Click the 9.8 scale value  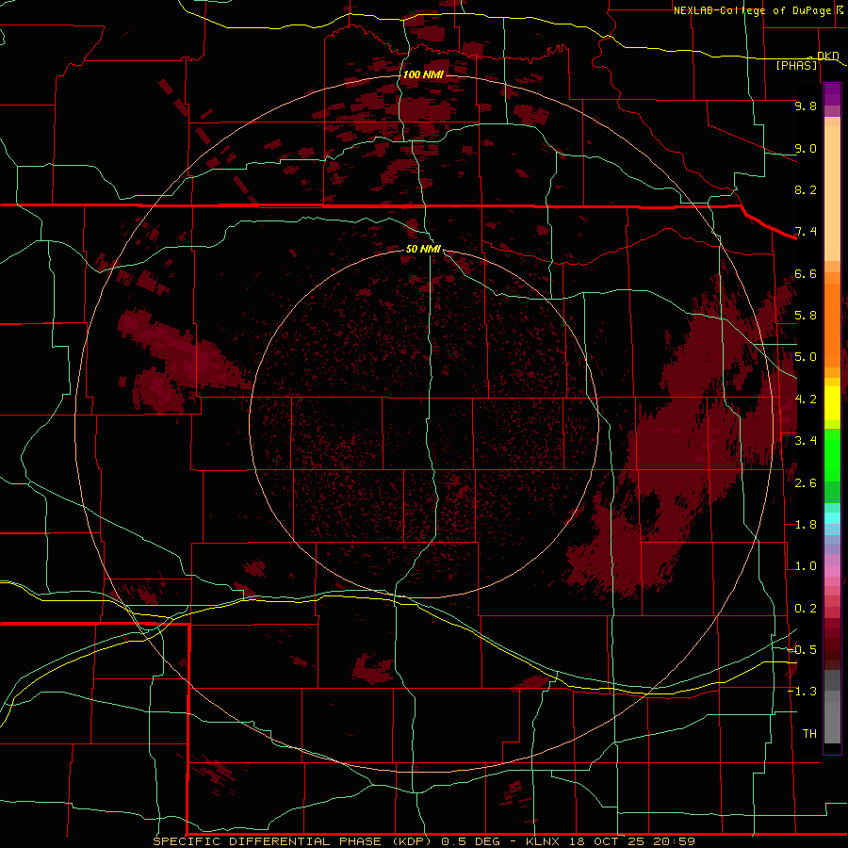point(806,106)
